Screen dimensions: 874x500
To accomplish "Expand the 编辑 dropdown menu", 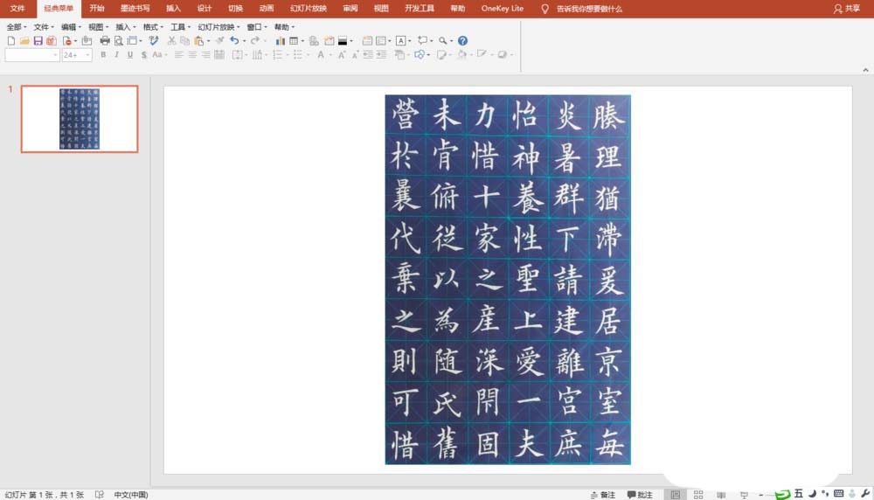I will click(x=71, y=27).
